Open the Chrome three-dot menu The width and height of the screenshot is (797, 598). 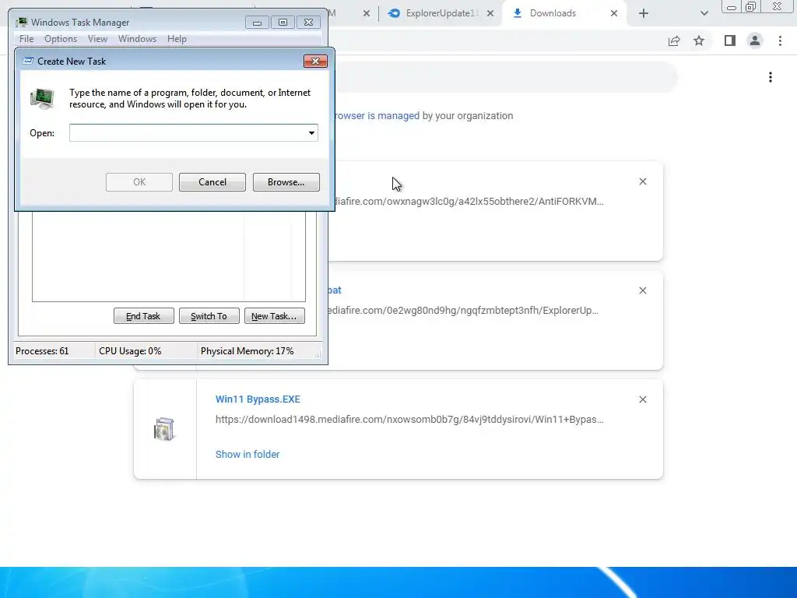[780, 40]
